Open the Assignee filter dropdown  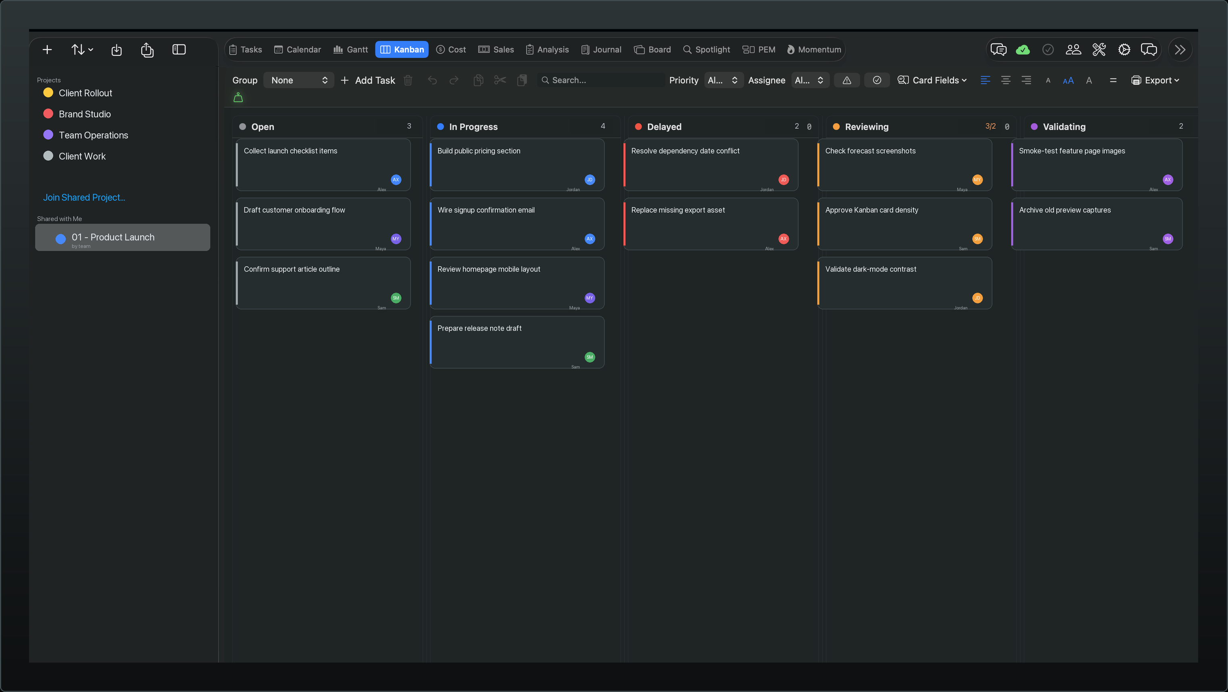pyautogui.click(x=810, y=81)
